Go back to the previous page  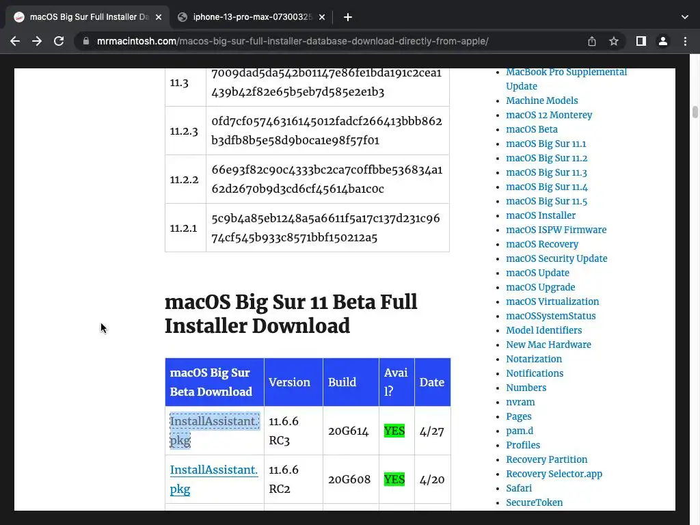(15, 41)
